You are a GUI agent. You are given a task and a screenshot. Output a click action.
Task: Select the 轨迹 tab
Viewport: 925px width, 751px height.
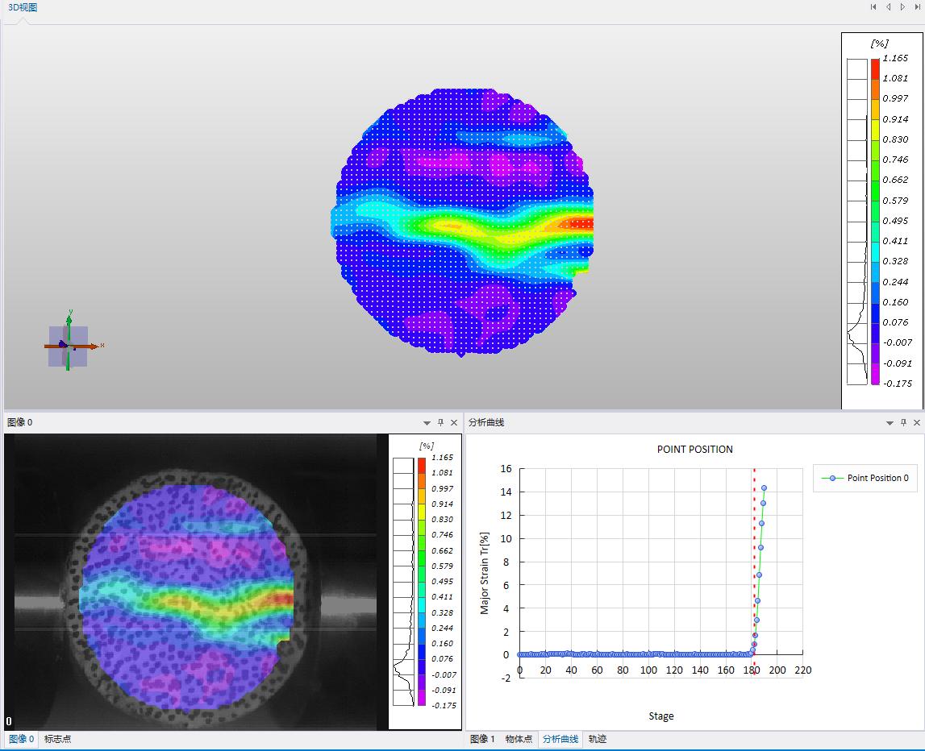point(598,739)
